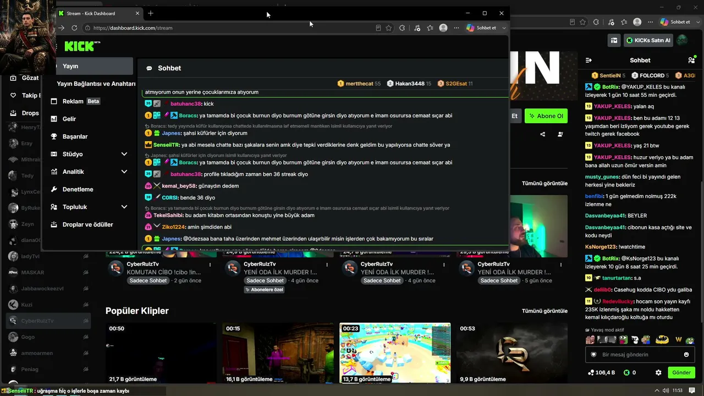Click the system volume icon
Viewport: 704px width, 396px height.
pyautogui.click(x=666, y=391)
